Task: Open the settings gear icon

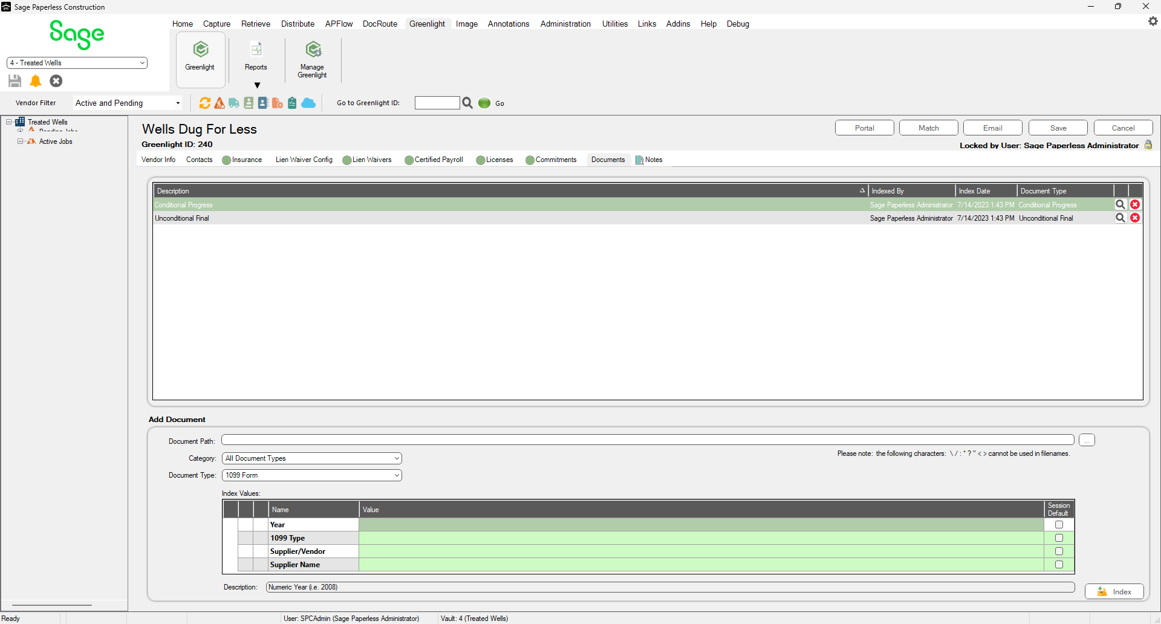Action: point(1153,22)
